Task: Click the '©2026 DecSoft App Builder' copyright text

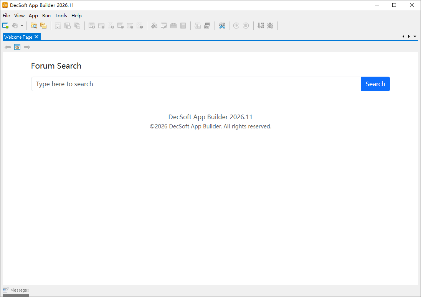Action: coord(210,126)
